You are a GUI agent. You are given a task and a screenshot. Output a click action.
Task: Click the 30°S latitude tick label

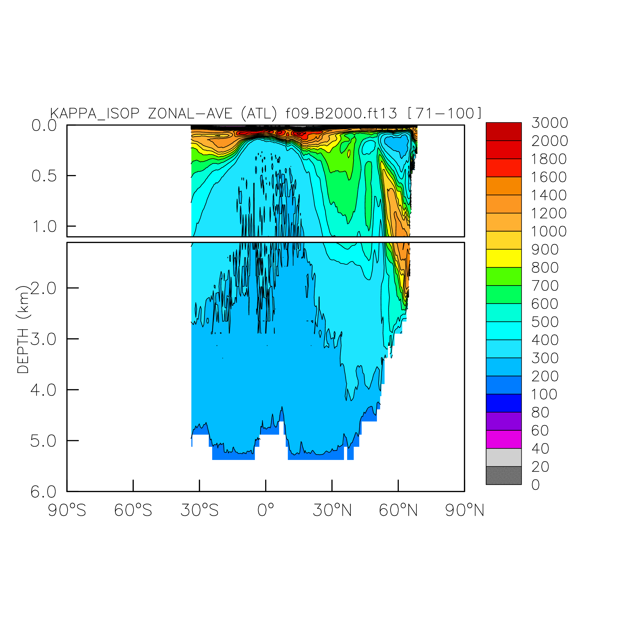(199, 510)
